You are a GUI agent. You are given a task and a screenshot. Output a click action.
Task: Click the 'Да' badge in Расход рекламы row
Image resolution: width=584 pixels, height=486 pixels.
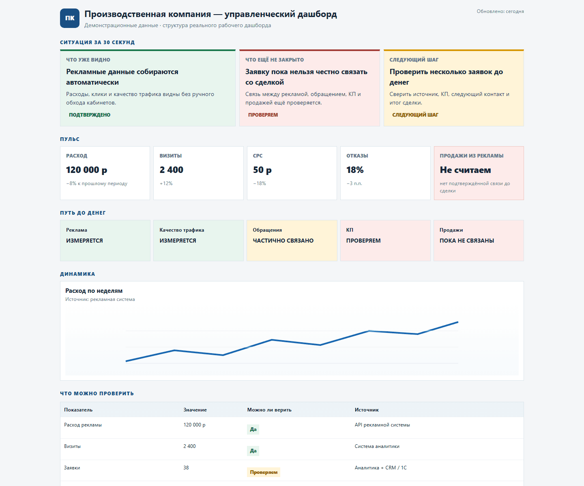[x=253, y=429]
